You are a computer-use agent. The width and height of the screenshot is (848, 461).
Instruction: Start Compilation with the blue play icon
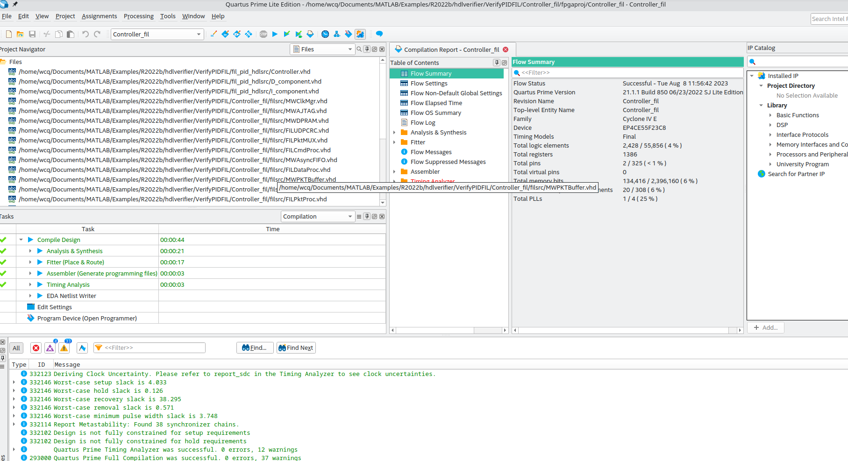pos(275,34)
